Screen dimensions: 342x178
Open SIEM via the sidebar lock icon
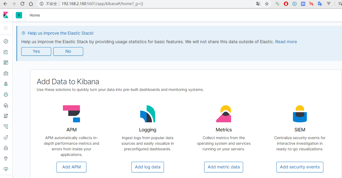point(6,148)
